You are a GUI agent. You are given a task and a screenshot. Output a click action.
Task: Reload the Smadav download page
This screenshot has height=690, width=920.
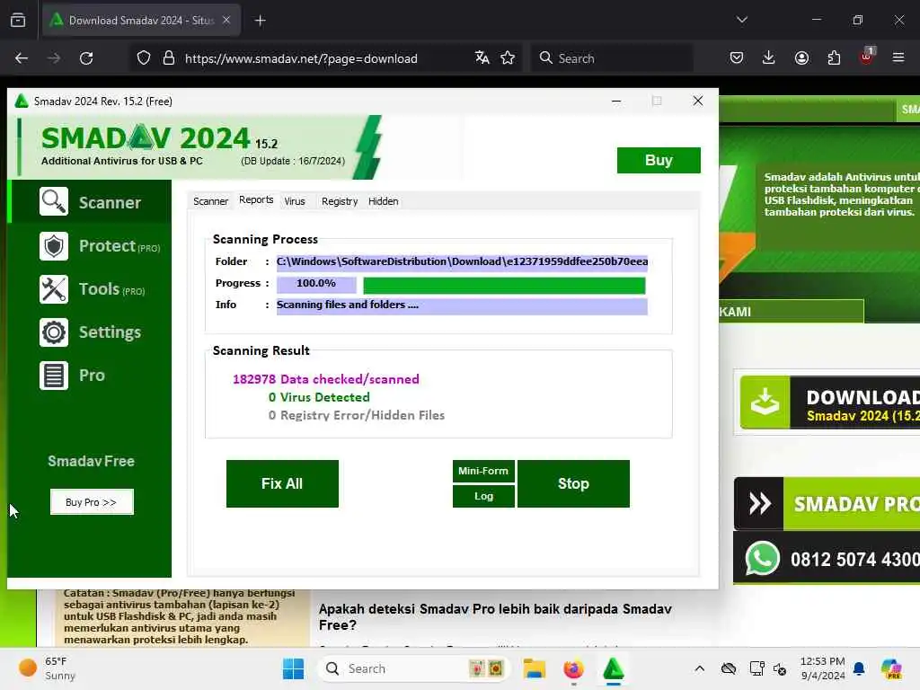(86, 58)
